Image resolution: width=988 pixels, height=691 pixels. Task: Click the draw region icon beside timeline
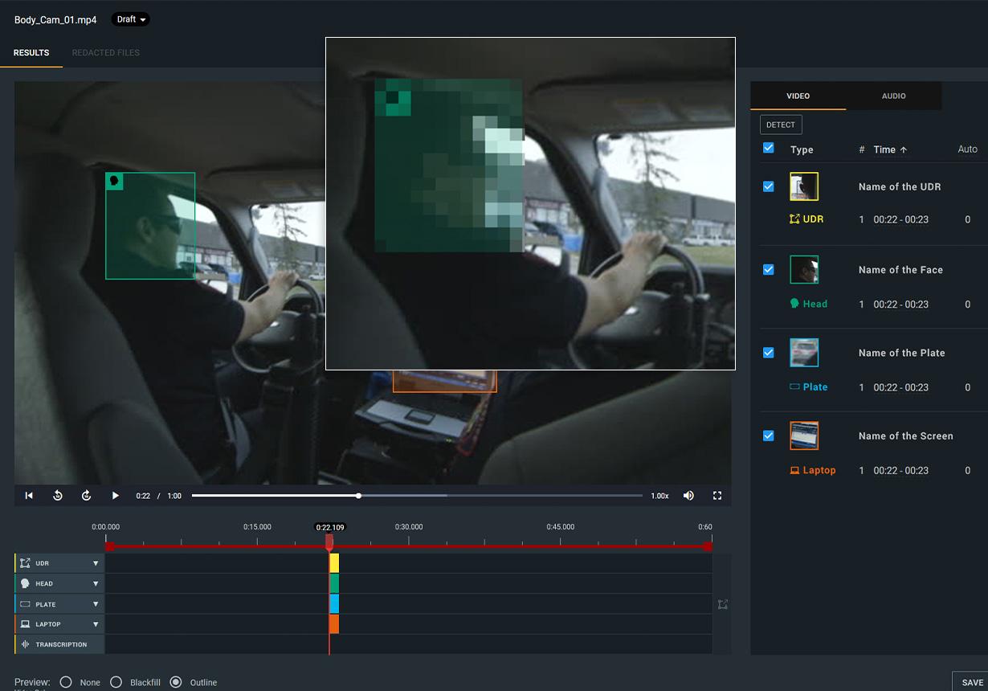pyautogui.click(x=723, y=604)
